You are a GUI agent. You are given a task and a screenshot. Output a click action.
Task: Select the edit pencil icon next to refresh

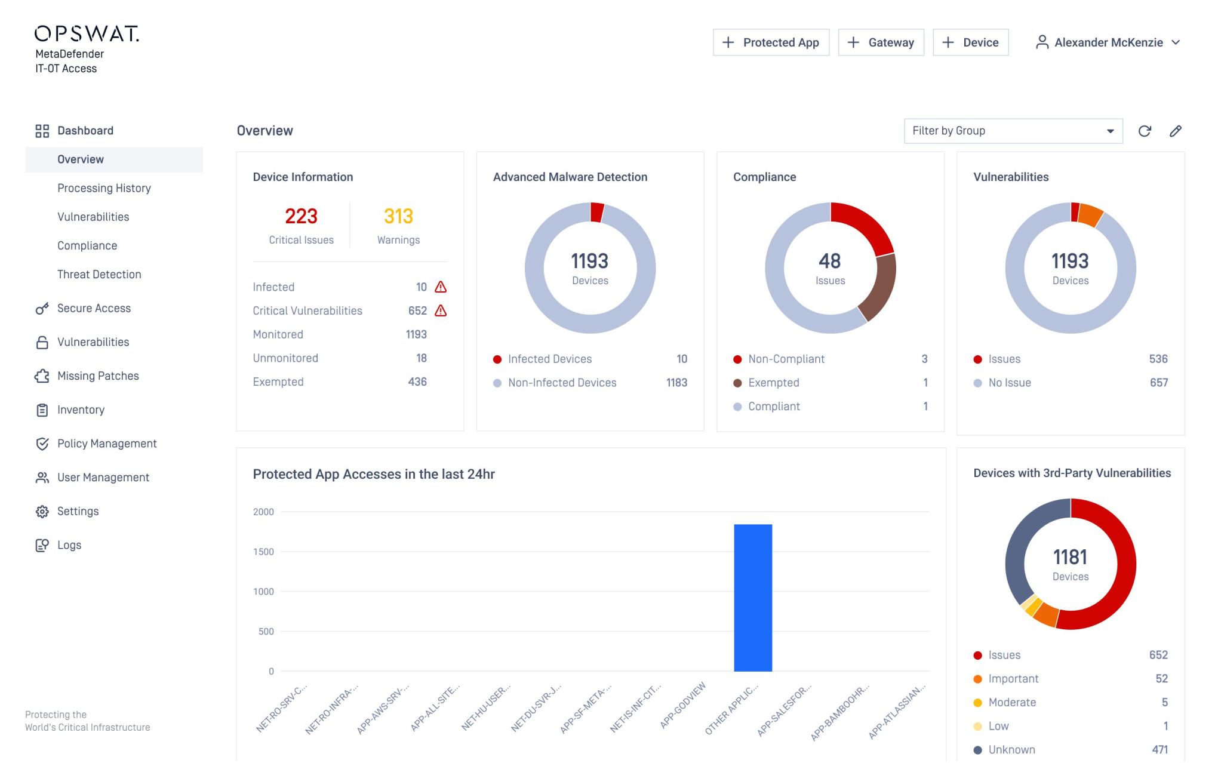(x=1176, y=131)
